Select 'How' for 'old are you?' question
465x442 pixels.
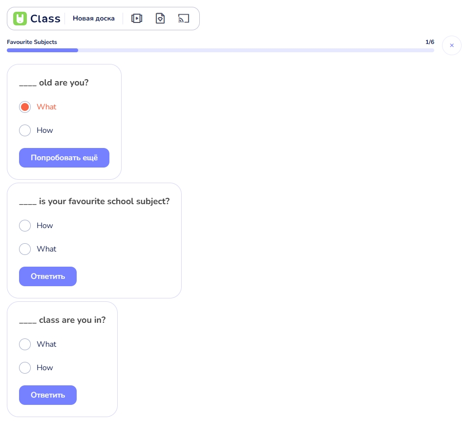(x=25, y=130)
